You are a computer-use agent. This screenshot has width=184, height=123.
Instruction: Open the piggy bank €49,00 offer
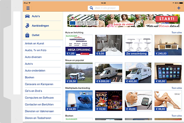(x=139, y=101)
